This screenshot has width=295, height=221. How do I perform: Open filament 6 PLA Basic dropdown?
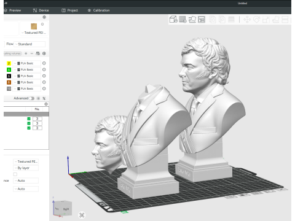(26, 76)
